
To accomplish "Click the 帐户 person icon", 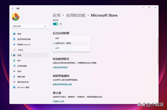I will point(14,61).
